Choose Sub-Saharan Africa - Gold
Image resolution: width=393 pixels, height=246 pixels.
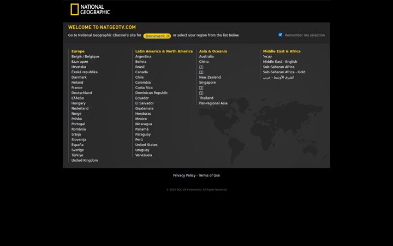284,72
